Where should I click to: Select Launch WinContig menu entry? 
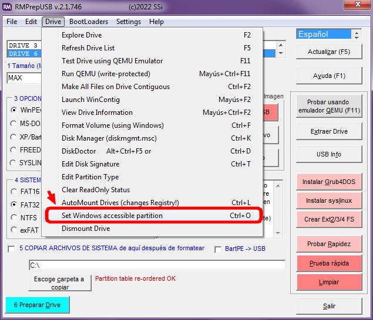click(153, 100)
